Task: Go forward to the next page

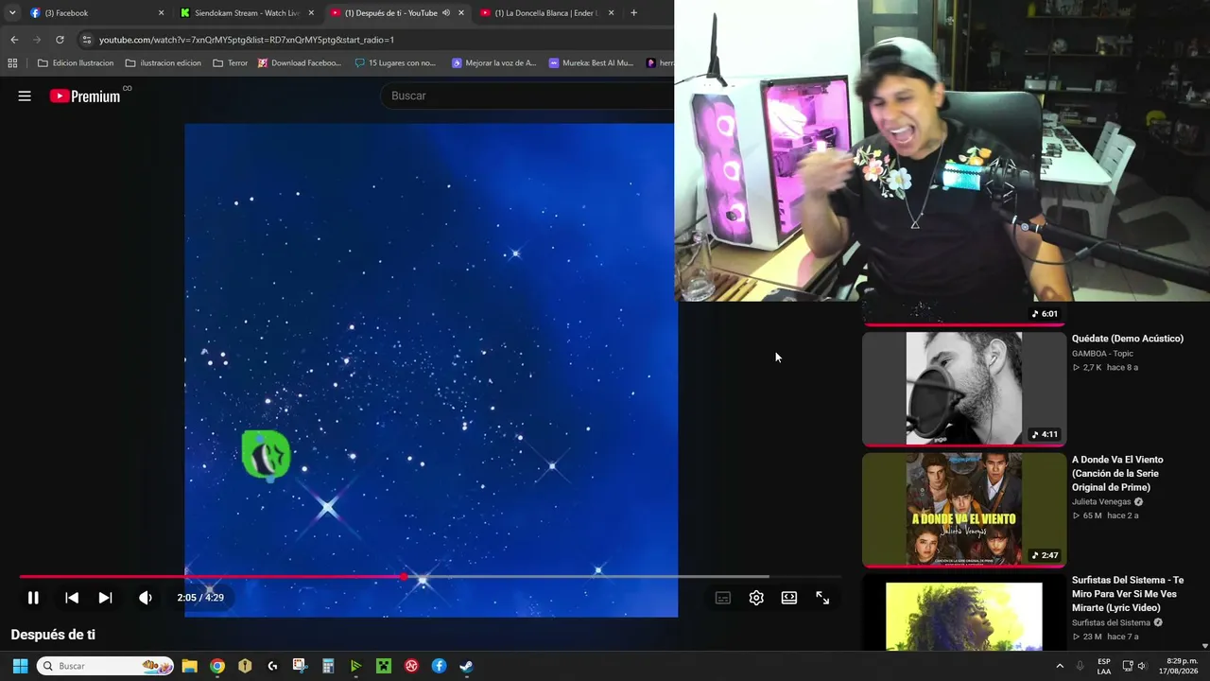Action: point(37,40)
